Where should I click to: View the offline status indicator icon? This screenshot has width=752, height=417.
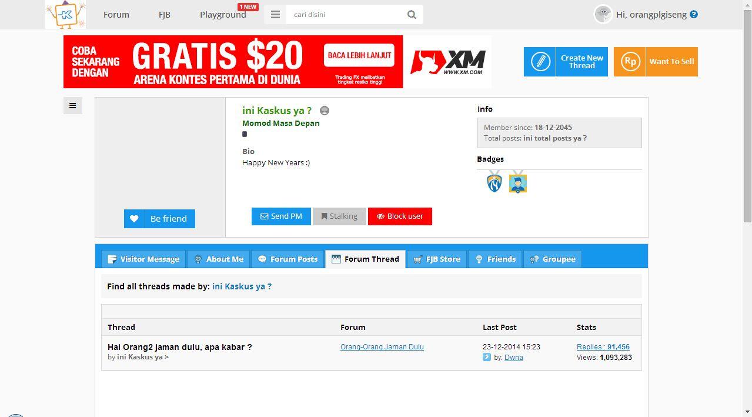pos(324,111)
